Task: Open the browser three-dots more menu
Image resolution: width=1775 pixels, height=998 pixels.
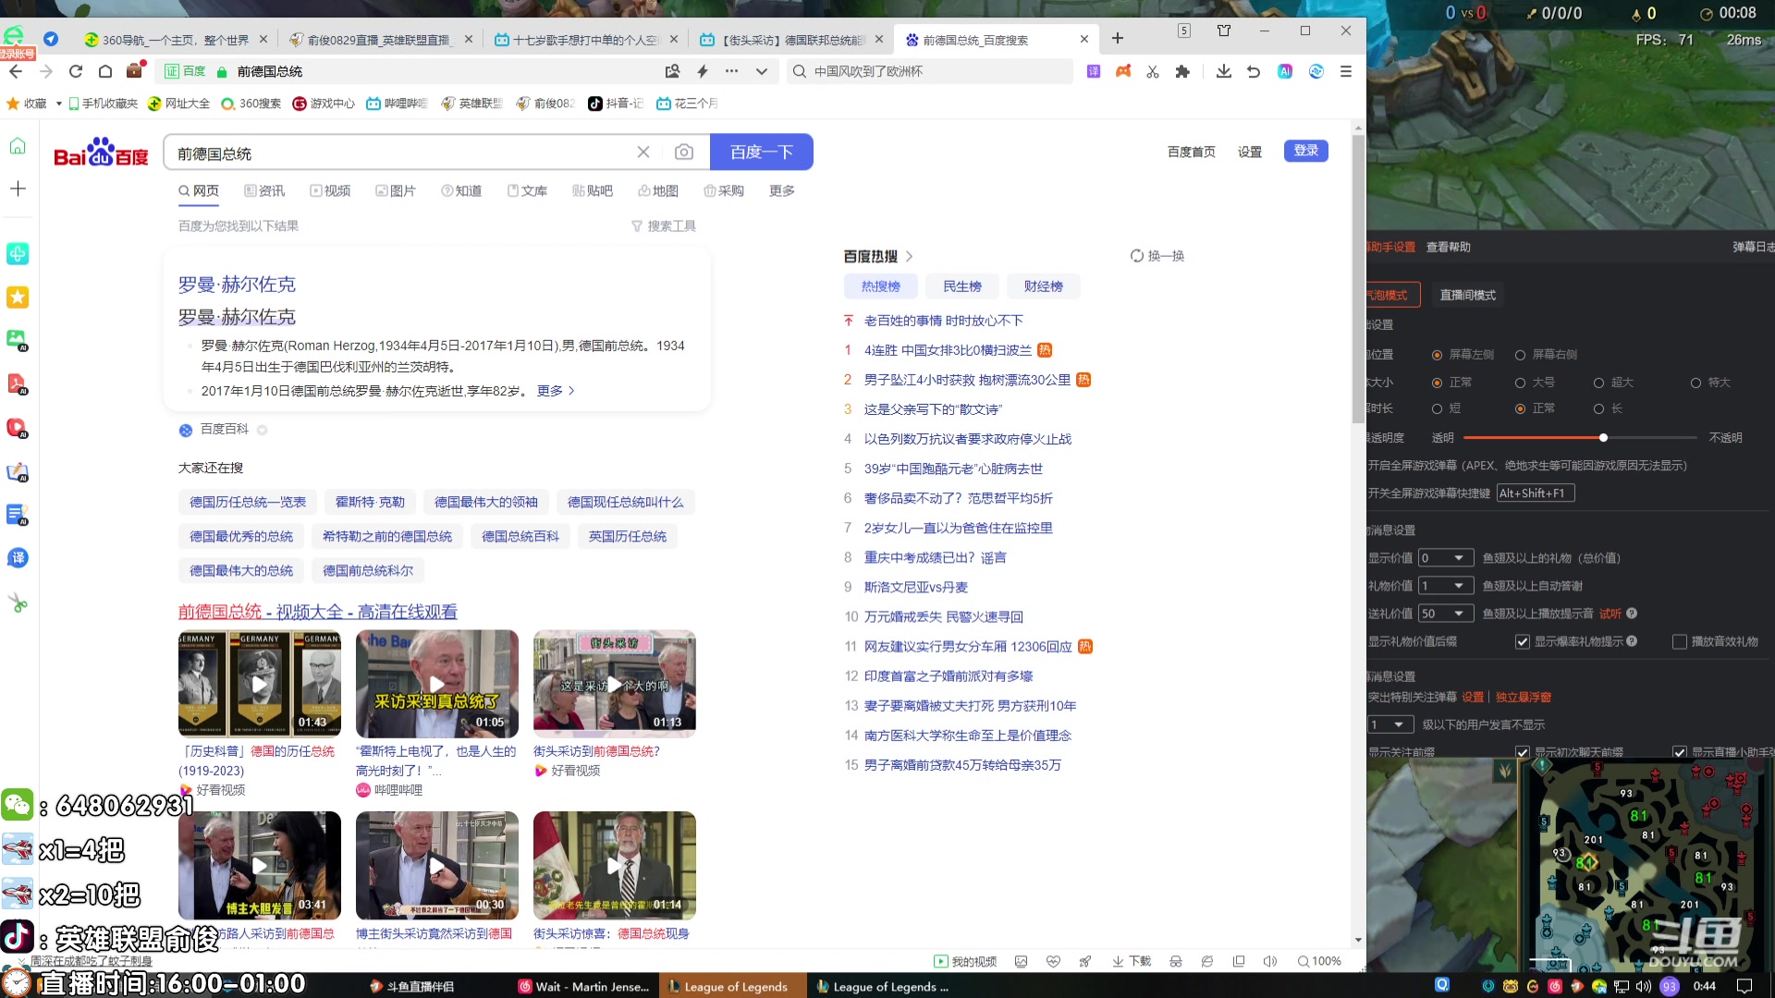Action: (731, 71)
